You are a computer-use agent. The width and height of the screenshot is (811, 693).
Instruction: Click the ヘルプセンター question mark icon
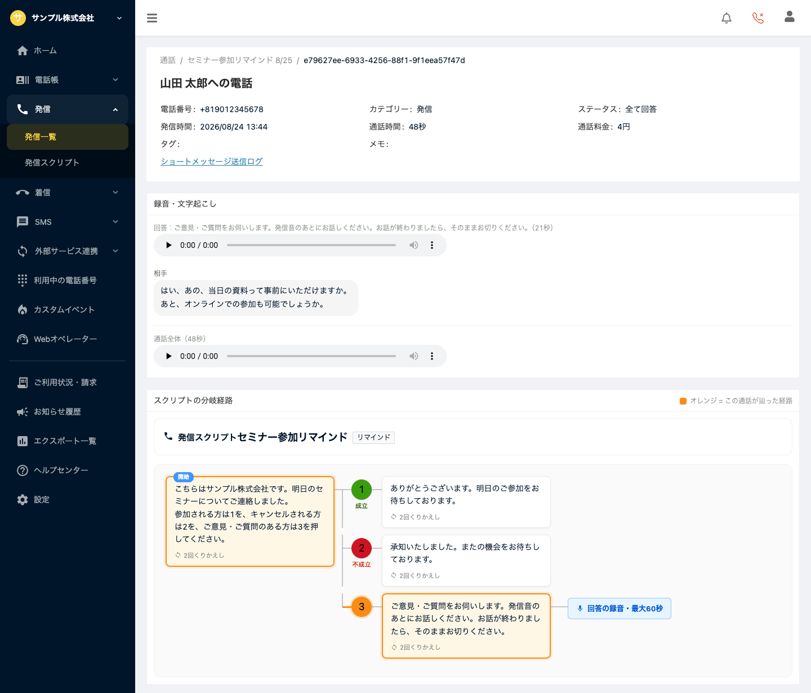pyautogui.click(x=23, y=470)
